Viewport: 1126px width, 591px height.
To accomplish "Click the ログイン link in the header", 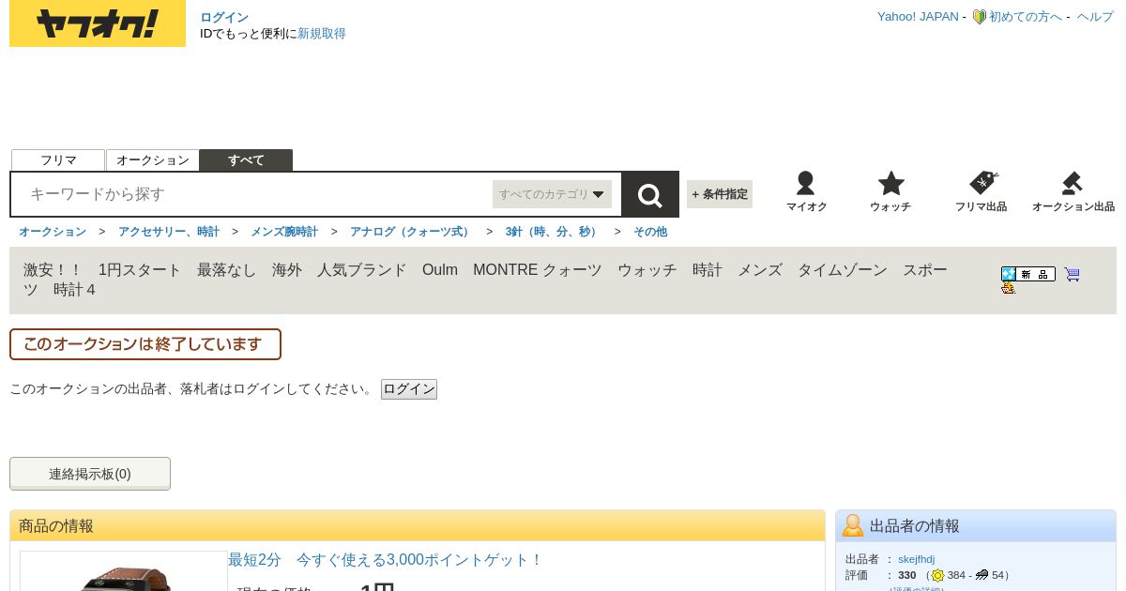I will [224, 18].
